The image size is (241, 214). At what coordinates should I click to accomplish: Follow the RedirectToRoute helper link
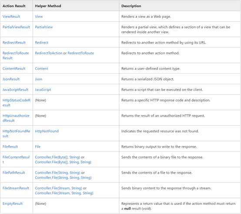coord(80,53)
